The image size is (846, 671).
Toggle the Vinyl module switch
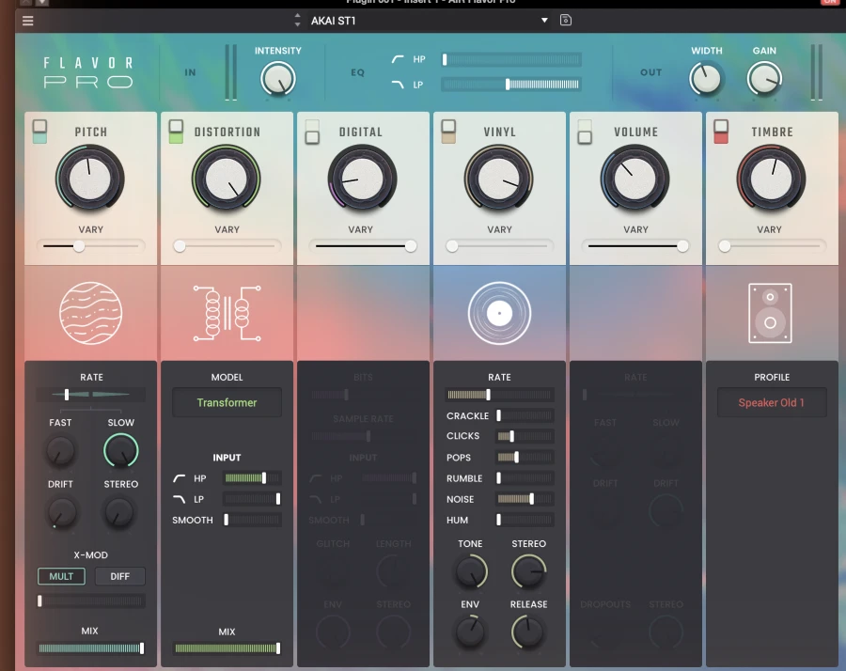[448, 132]
